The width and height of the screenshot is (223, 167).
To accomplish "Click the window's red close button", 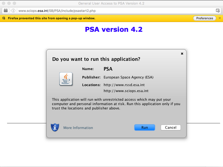I will tap(4, 3).
